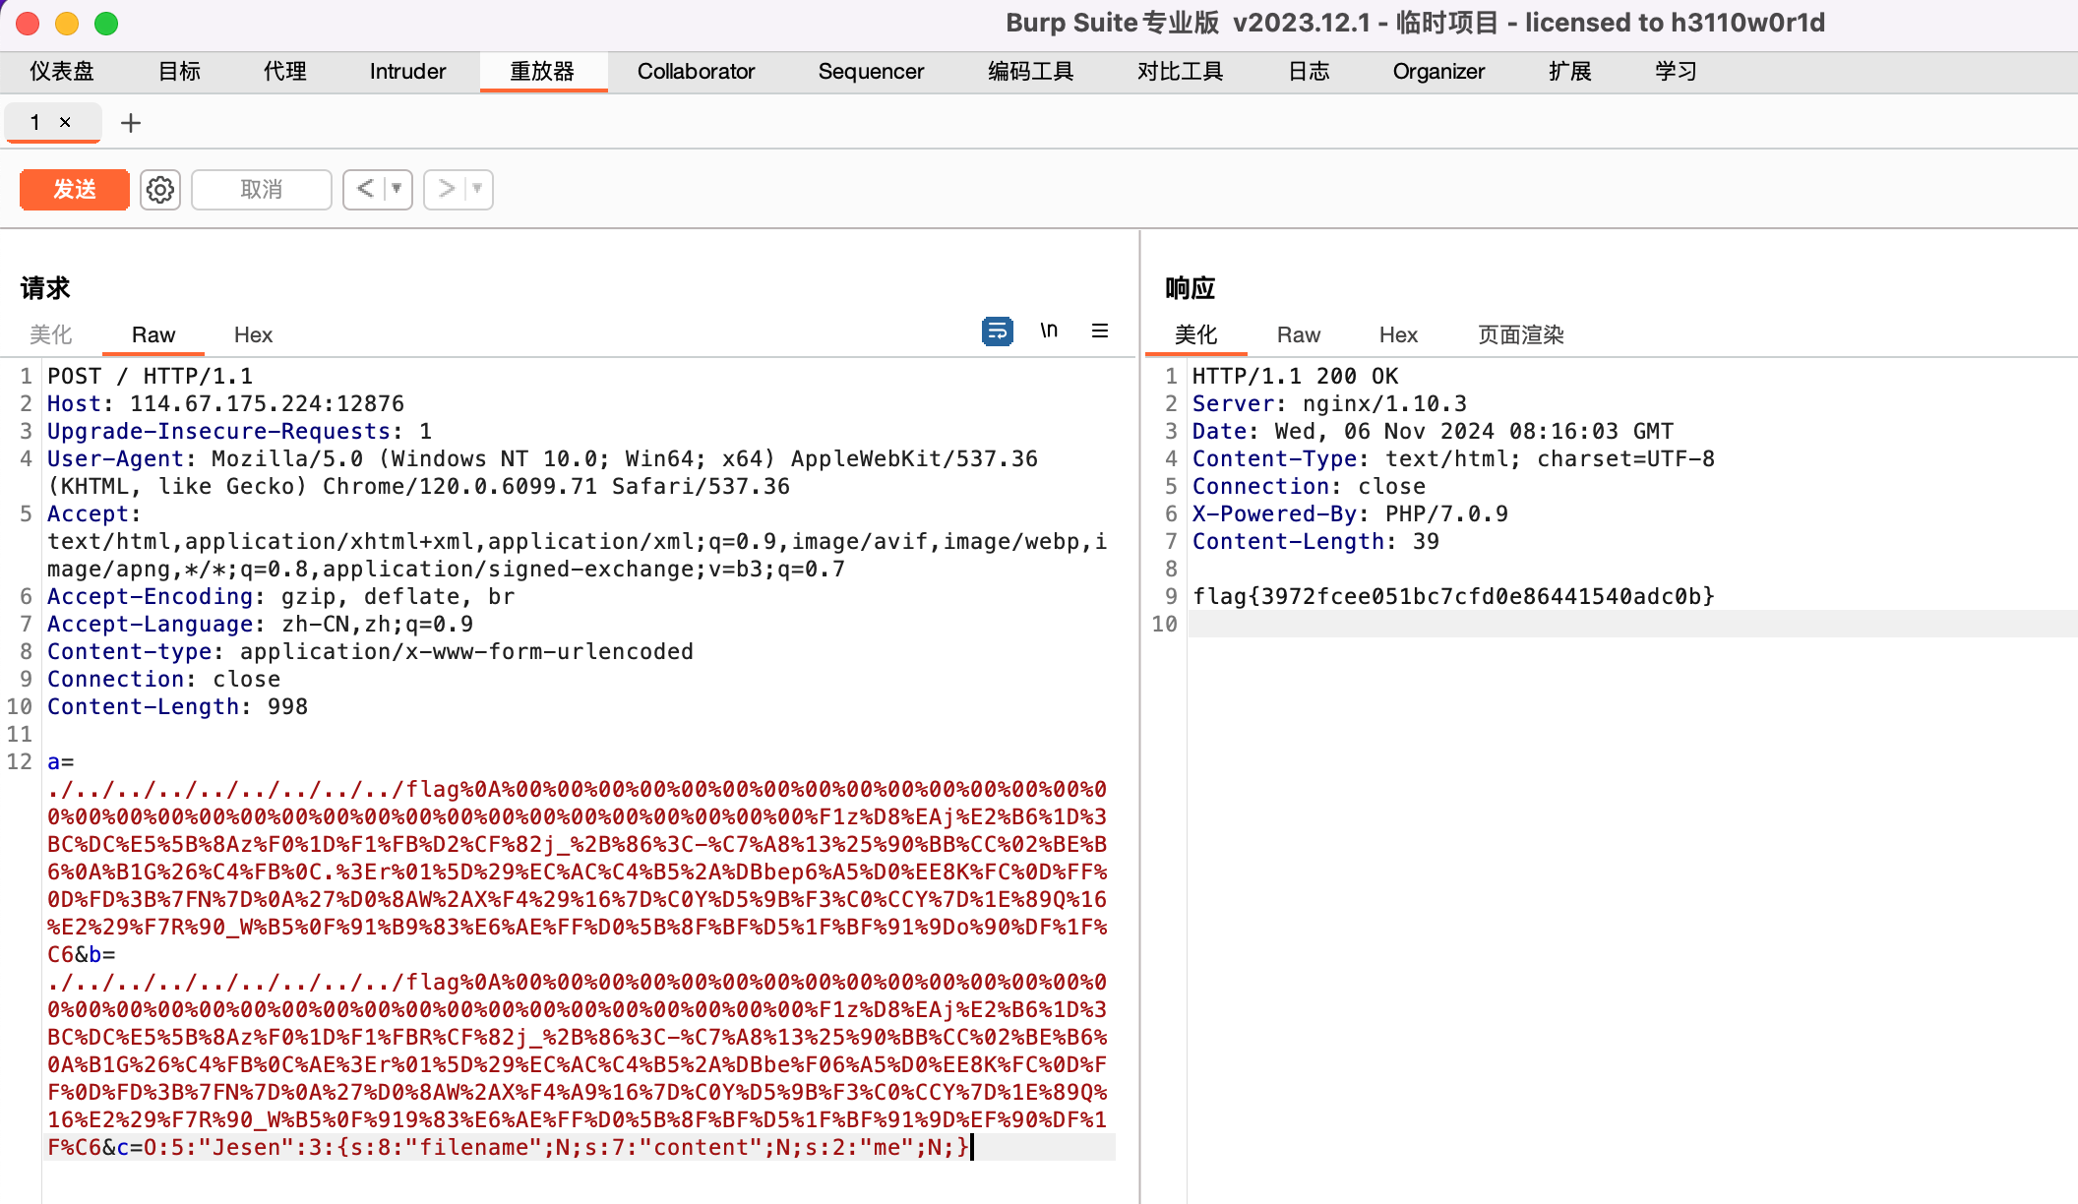The width and height of the screenshot is (2078, 1204).
Task: Open the Collaborator tab
Action: 696,71
